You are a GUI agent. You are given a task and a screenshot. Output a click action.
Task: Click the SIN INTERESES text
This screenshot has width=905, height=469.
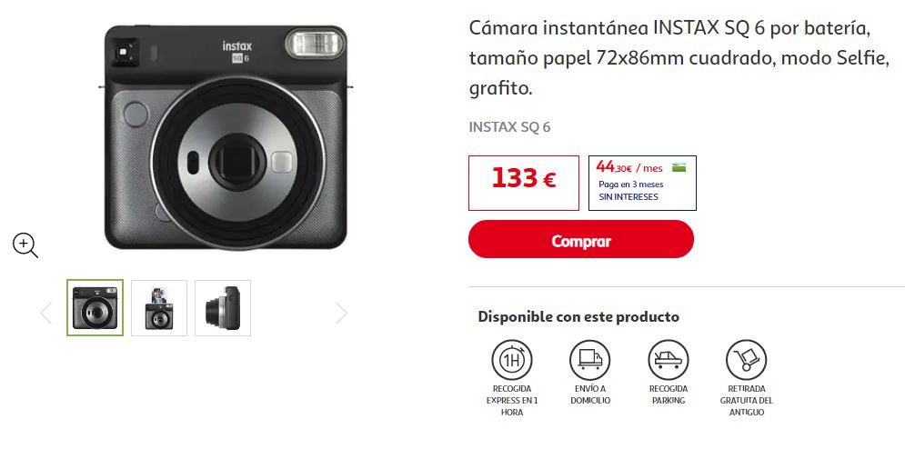click(x=628, y=196)
